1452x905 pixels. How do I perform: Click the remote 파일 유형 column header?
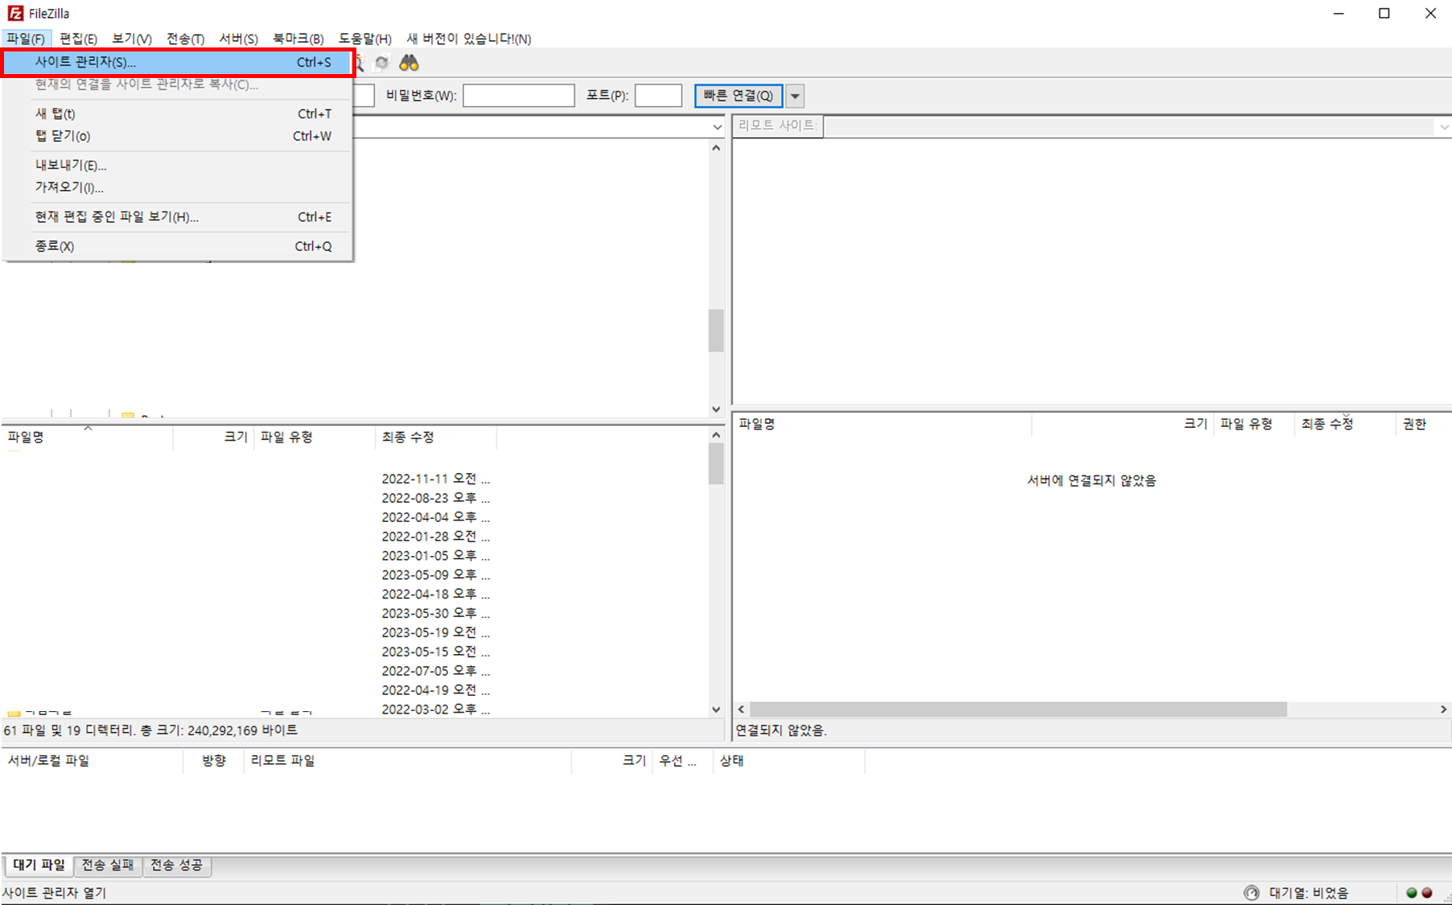coord(1253,424)
